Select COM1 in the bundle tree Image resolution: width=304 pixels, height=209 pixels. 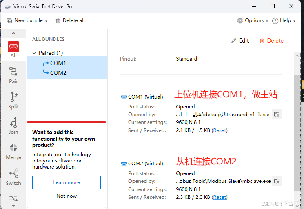click(x=58, y=63)
